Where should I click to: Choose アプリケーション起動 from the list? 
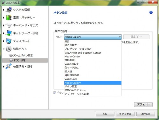pos(93,94)
